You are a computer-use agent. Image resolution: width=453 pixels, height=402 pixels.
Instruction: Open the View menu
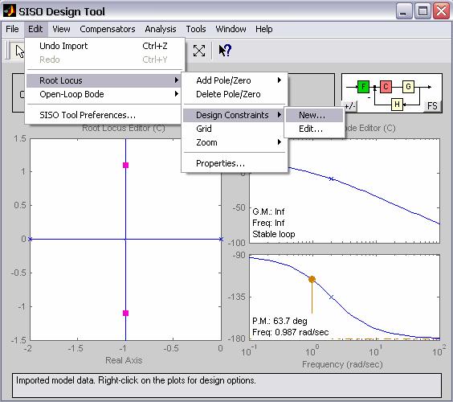61,29
